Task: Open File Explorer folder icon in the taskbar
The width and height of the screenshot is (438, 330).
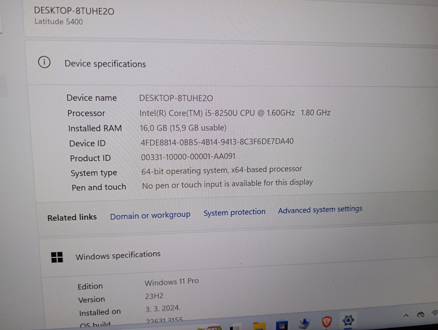Action: 259,326
